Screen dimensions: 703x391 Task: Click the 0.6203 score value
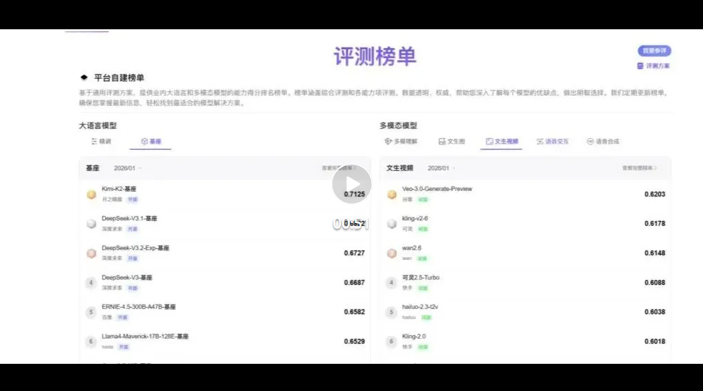pyautogui.click(x=655, y=194)
